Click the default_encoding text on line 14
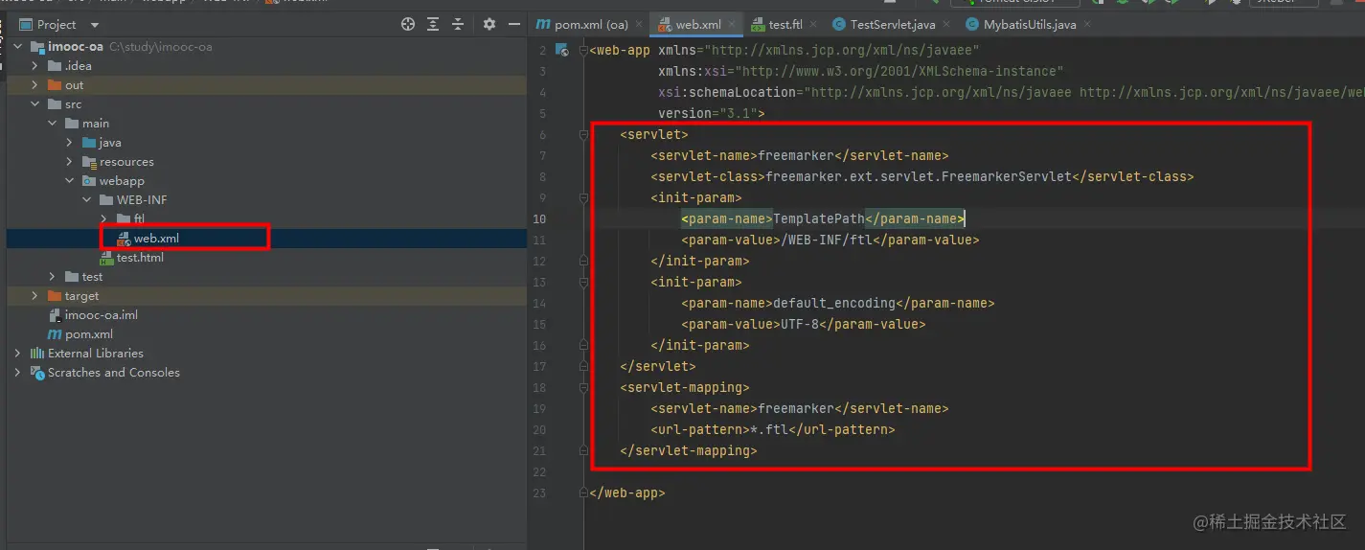The image size is (1365, 550). [834, 304]
